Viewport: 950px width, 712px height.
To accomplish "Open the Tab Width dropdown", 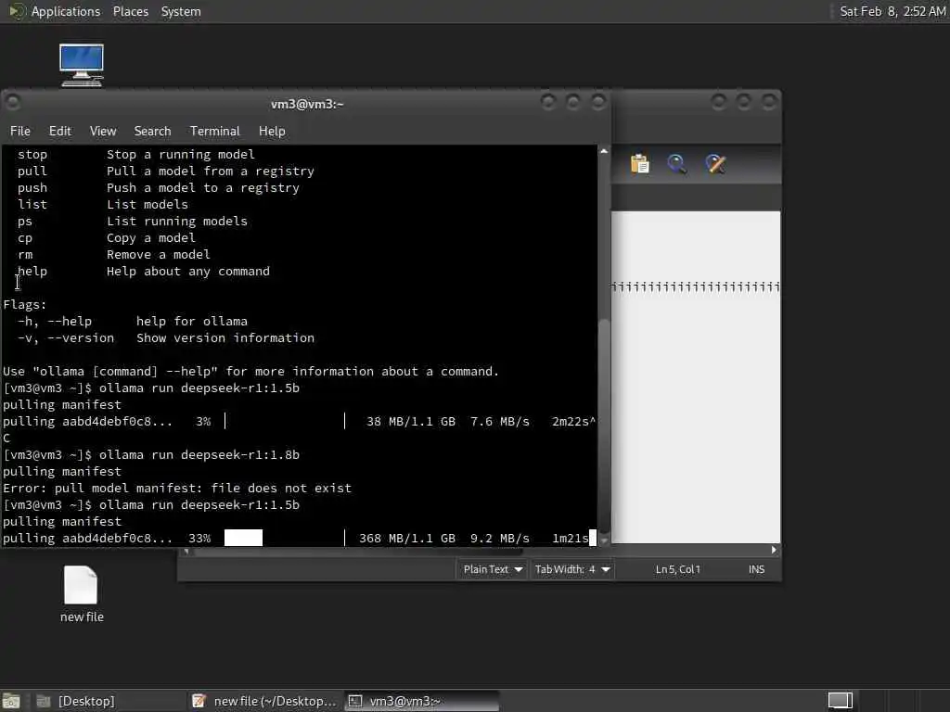I will (x=571, y=569).
